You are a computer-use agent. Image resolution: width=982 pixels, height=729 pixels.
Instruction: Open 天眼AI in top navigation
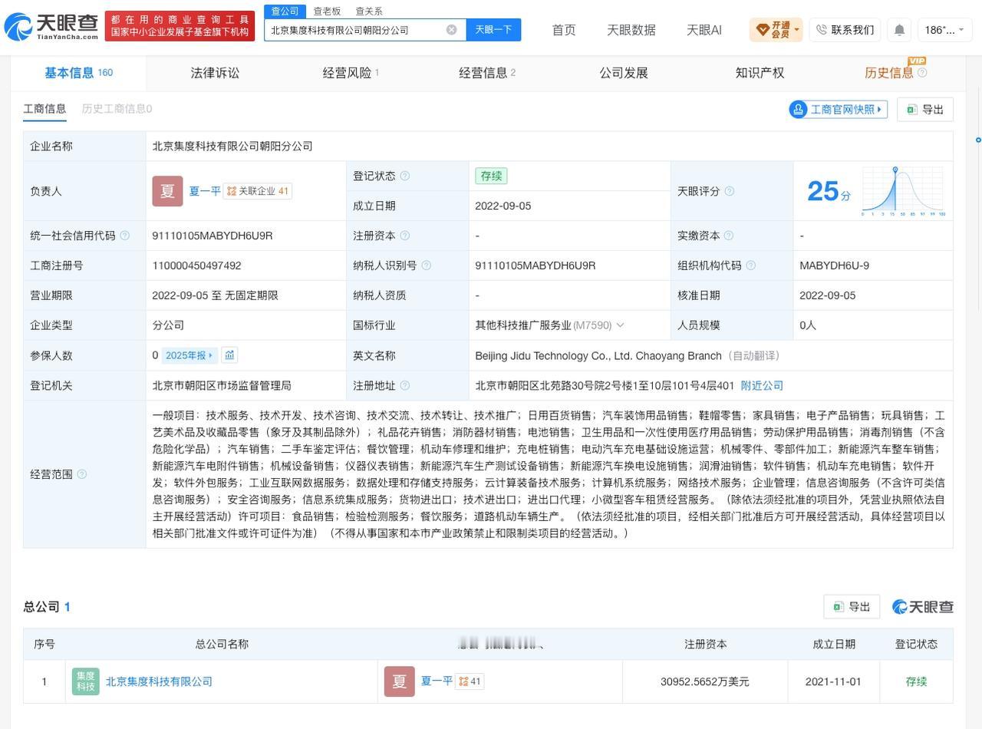coord(704,30)
